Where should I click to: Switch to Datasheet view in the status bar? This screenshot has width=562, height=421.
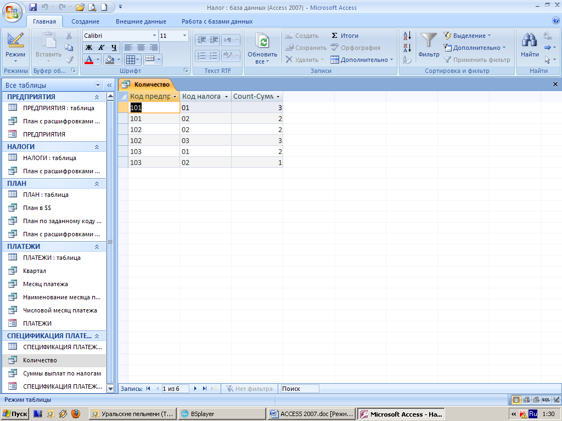click(x=516, y=400)
